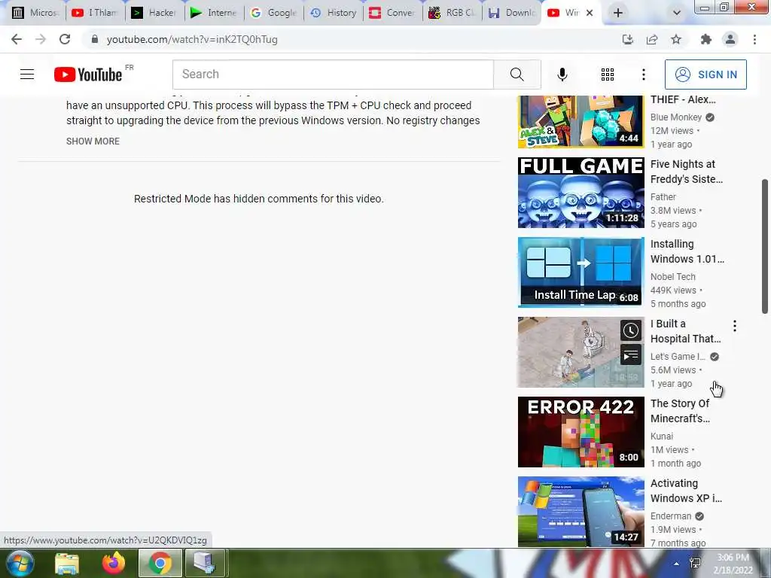Click the Enderman channel name

[671, 516]
